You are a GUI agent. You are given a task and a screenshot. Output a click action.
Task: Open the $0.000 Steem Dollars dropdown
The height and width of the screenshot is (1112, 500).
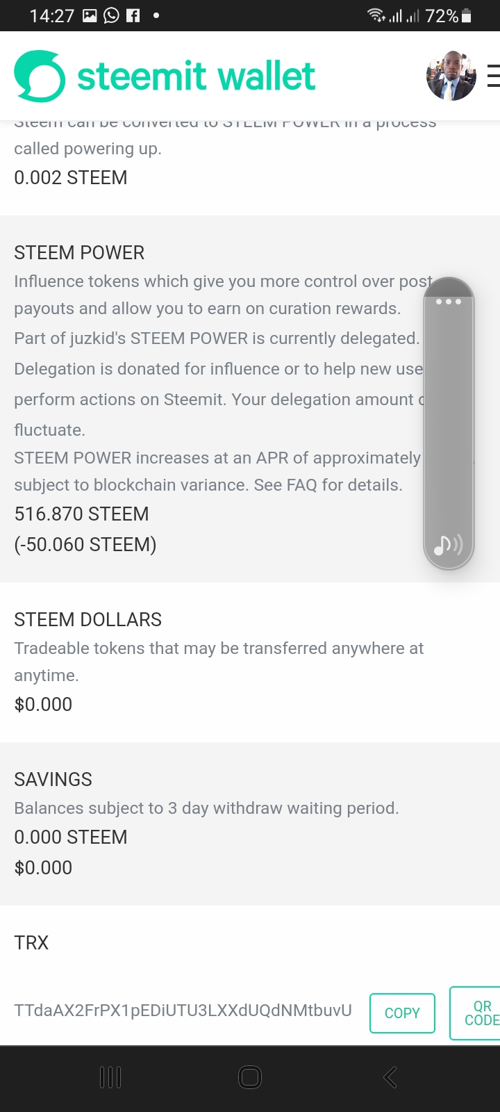[x=43, y=705]
